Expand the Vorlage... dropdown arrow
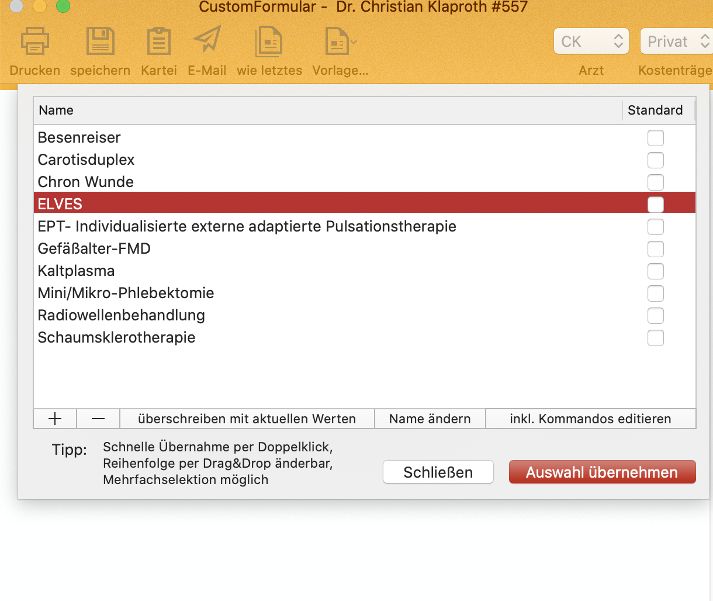This screenshot has height=601, width=713. [x=354, y=42]
